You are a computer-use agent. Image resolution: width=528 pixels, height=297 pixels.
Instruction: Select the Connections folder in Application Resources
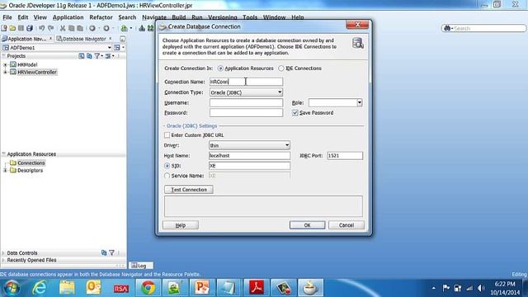coord(31,163)
